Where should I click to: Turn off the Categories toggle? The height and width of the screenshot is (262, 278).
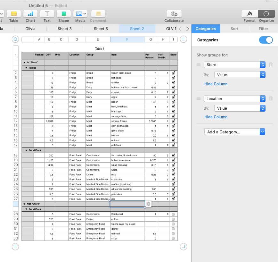coord(266,40)
